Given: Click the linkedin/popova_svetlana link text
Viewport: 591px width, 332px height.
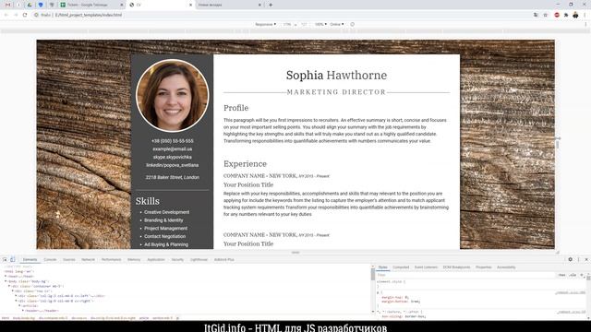Looking at the screenshot, I should coord(173,165).
